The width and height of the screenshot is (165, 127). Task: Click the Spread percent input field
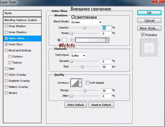(x=106, y=61)
